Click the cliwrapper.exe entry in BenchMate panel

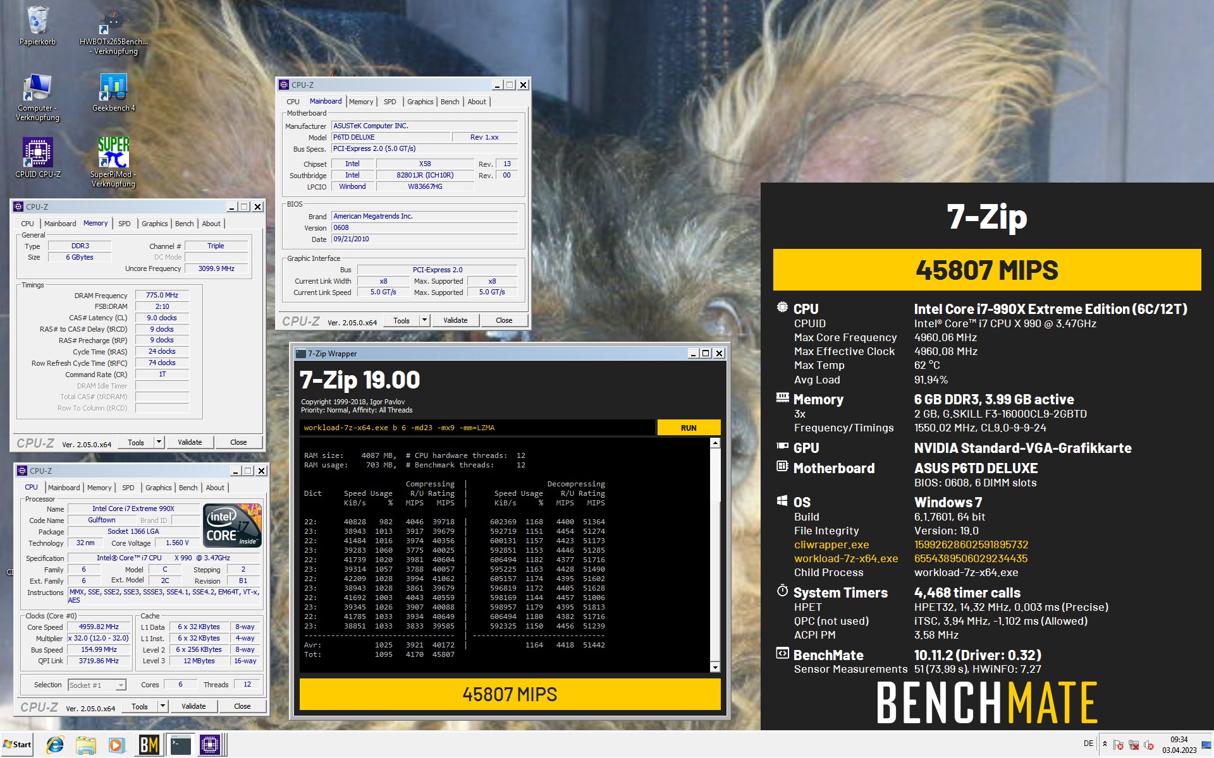pyautogui.click(x=831, y=544)
